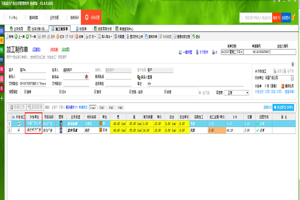This screenshot has height=200, width=300.
Task: Expand the 紧急度 dropdown showing 正常
Action: tap(247, 92)
